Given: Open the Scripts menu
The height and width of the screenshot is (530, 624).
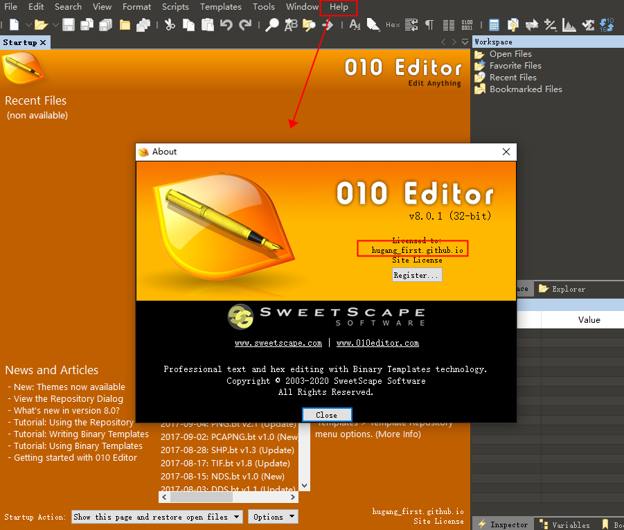Looking at the screenshot, I should coord(175,7).
